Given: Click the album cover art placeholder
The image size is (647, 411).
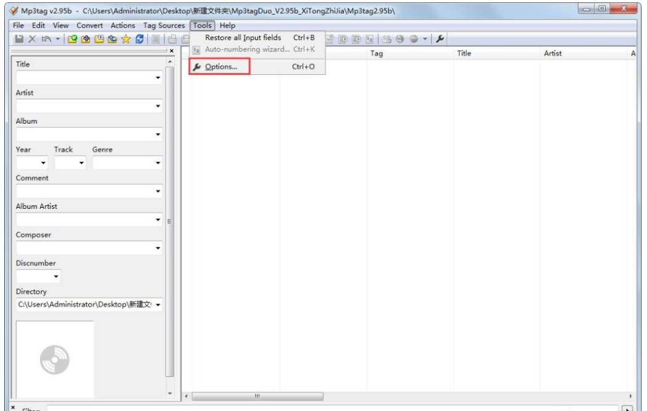Looking at the screenshot, I should 55,359.
